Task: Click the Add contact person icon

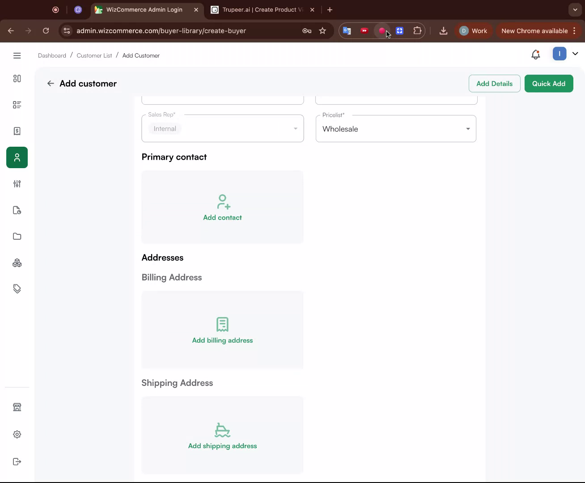Action: point(223,202)
